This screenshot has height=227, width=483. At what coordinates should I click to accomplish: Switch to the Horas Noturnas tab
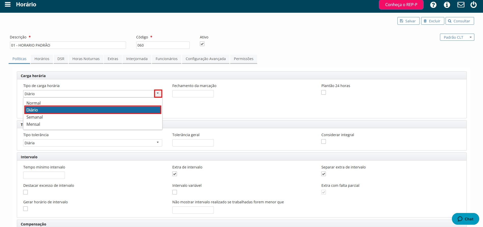[86, 59]
